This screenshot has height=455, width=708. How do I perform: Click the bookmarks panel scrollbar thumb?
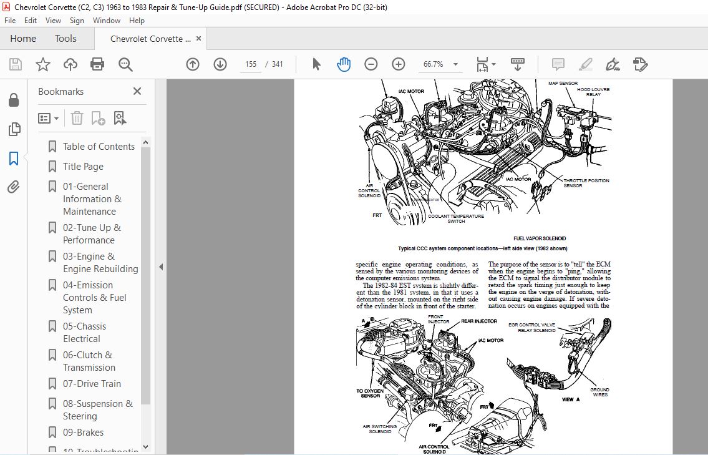(x=145, y=276)
